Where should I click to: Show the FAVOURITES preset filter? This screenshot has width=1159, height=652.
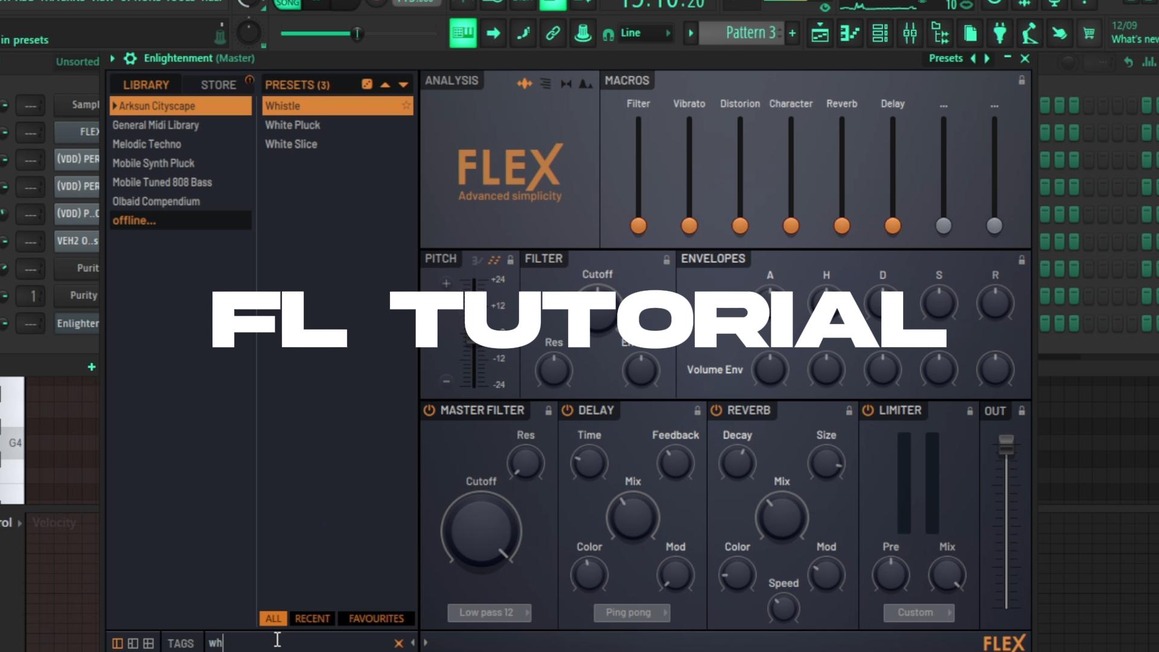376,619
